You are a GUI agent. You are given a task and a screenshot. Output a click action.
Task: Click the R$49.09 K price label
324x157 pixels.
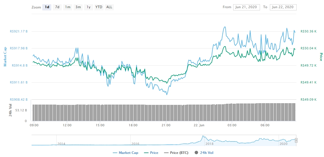308,99
